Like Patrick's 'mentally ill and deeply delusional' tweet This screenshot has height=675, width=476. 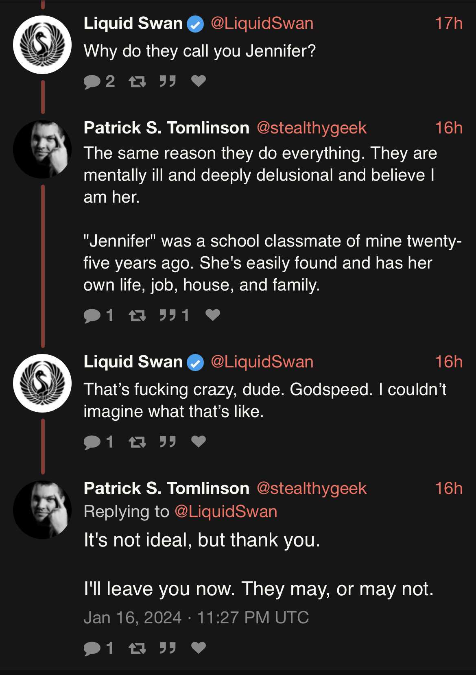213,315
